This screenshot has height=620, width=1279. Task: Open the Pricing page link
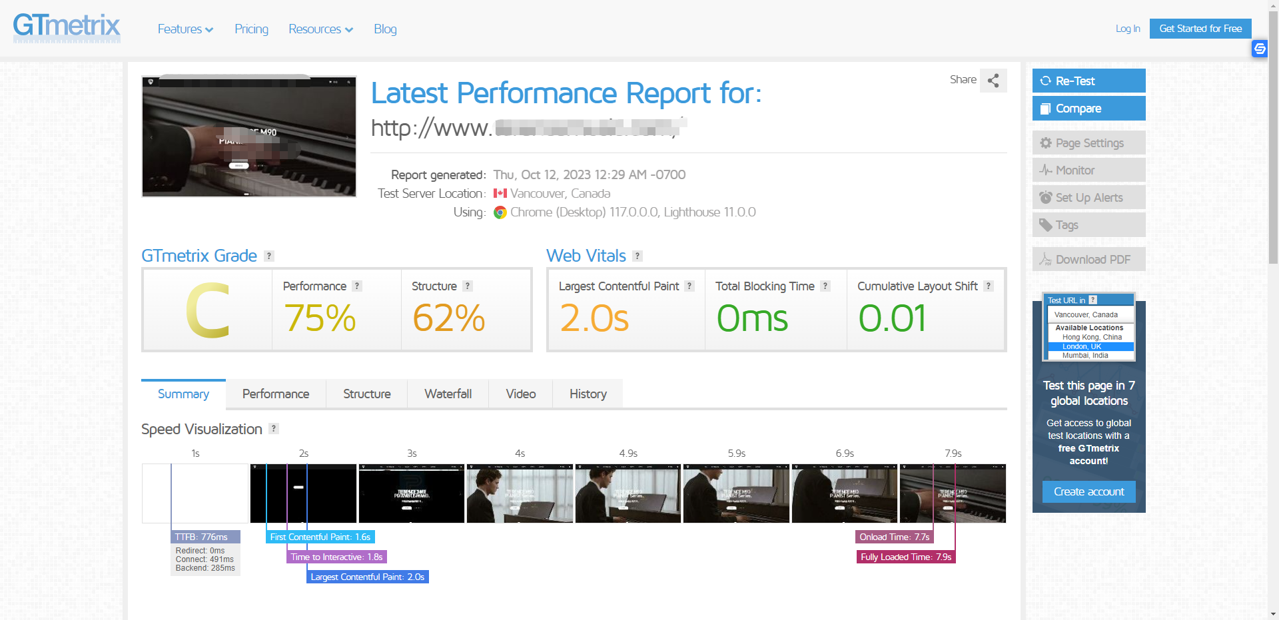tap(251, 29)
